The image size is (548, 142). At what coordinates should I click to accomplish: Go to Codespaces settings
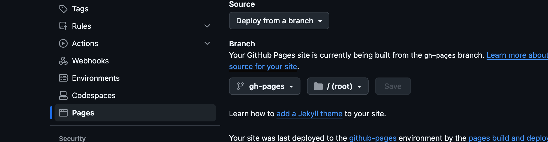pyautogui.click(x=135, y=95)
